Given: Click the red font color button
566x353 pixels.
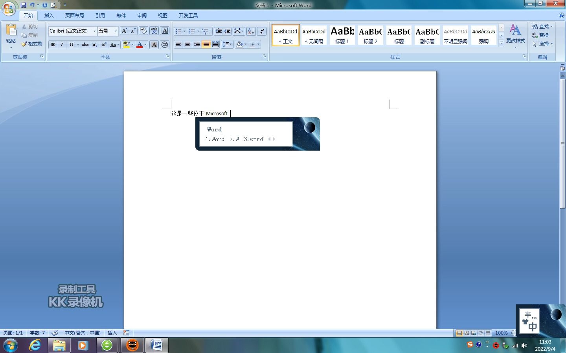Looking at the screenshot, I should [139, 45].
